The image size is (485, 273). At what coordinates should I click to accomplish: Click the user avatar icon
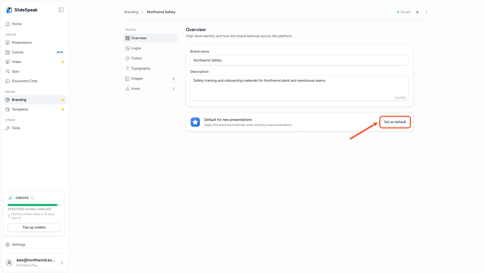9,263
